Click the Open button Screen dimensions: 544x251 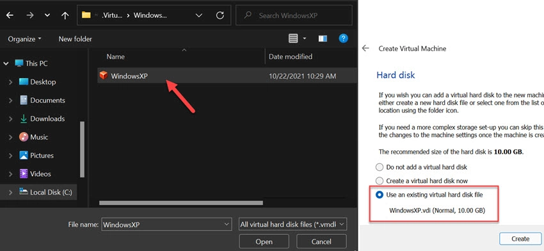coord(264,241)
